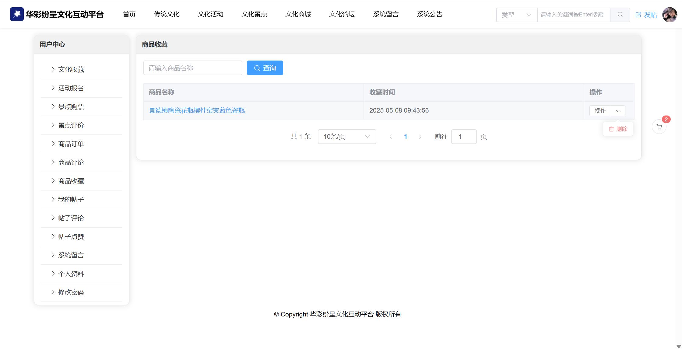Click the magnifier search button in header

(620, 15)
